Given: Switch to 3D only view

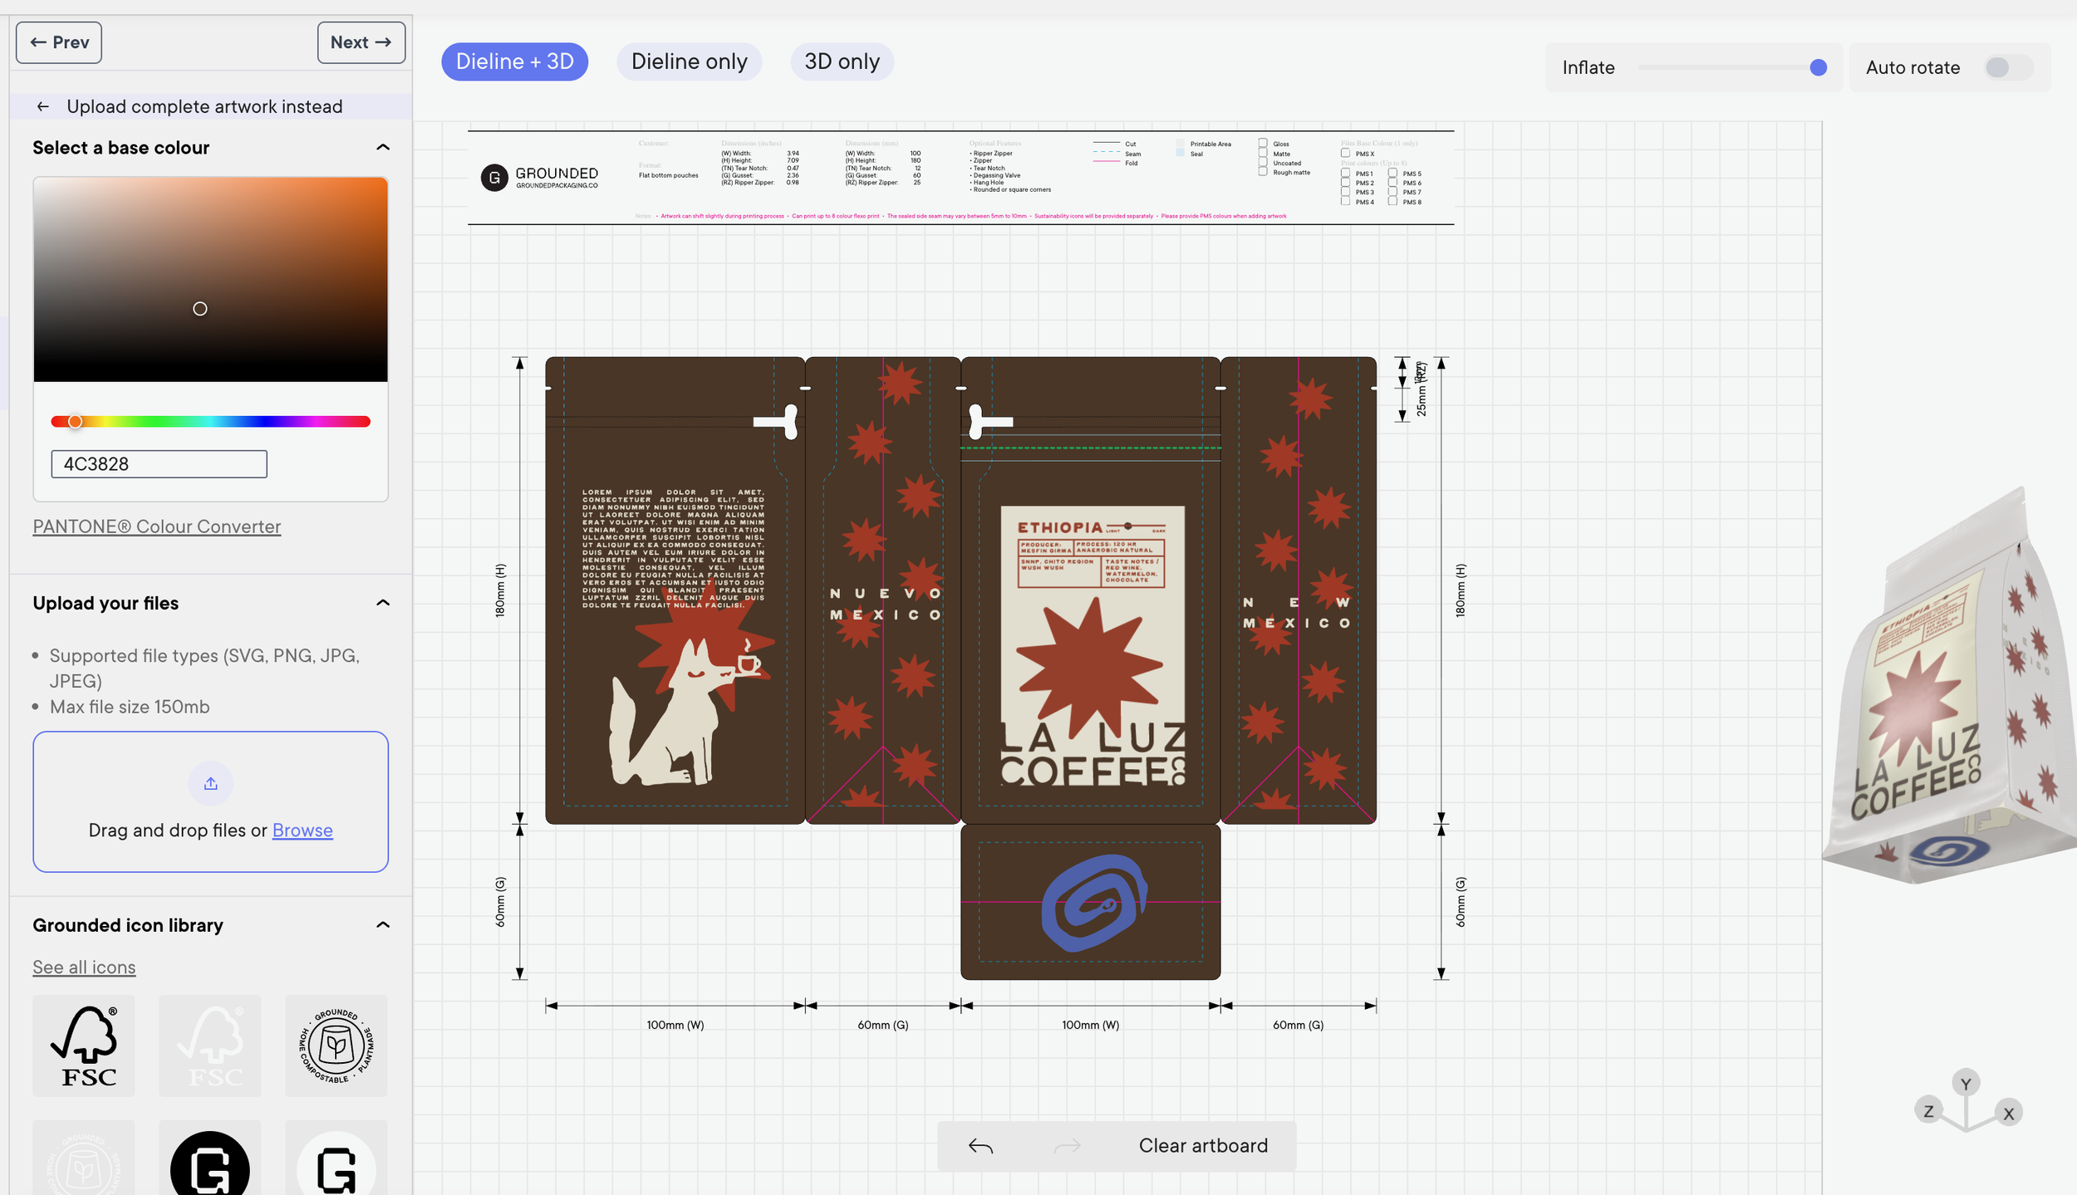Looking at the screenshot, I should point(842,61).
